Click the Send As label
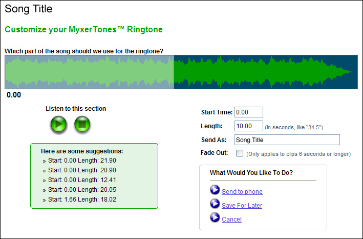This screenshot has width=363, height=239. (x=213, y=140)
